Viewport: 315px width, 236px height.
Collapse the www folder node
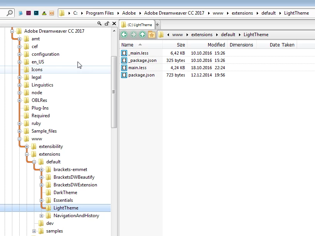pos(19,139)
